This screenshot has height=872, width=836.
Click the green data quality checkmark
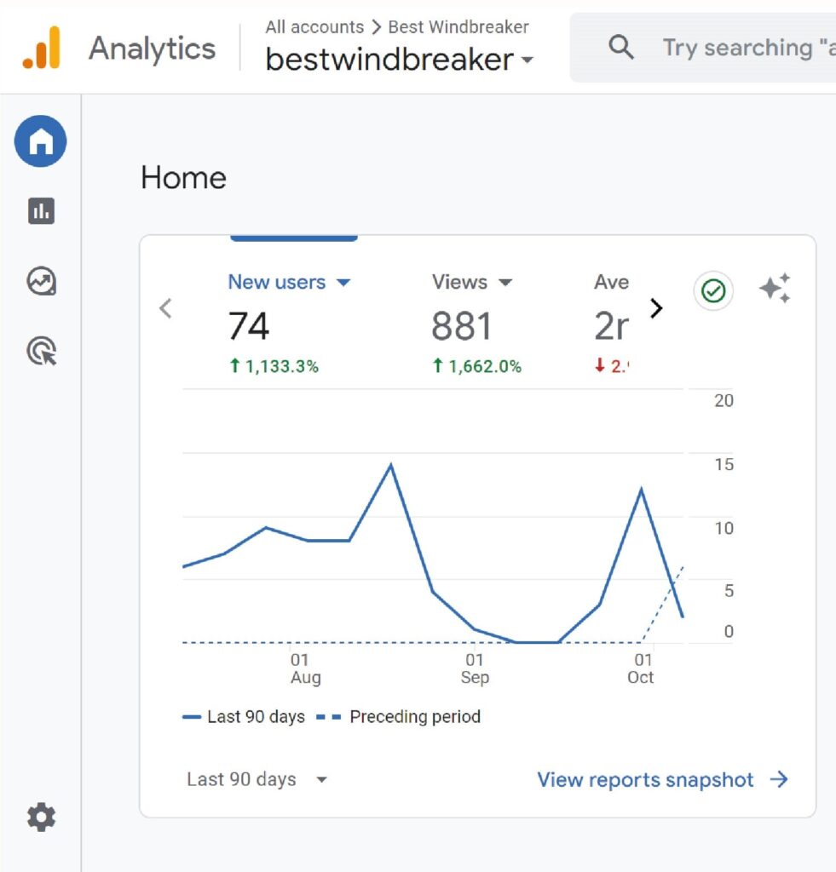pos(713,291)
